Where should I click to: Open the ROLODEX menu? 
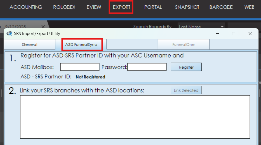pos(64,7)
